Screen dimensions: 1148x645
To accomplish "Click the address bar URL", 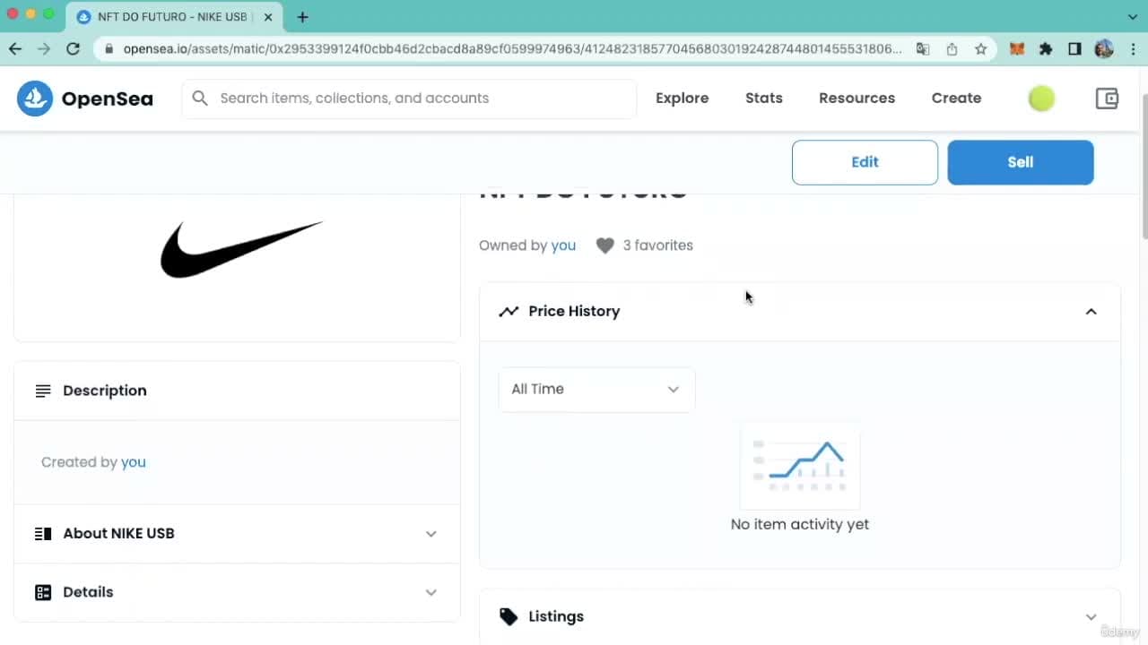I will coord(513,49).
